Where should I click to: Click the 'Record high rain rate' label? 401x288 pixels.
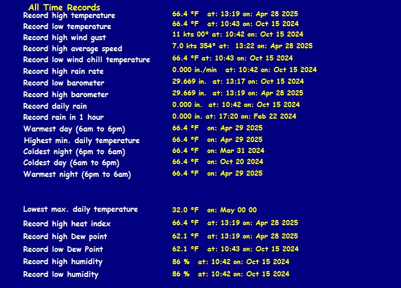click(63, 72)
